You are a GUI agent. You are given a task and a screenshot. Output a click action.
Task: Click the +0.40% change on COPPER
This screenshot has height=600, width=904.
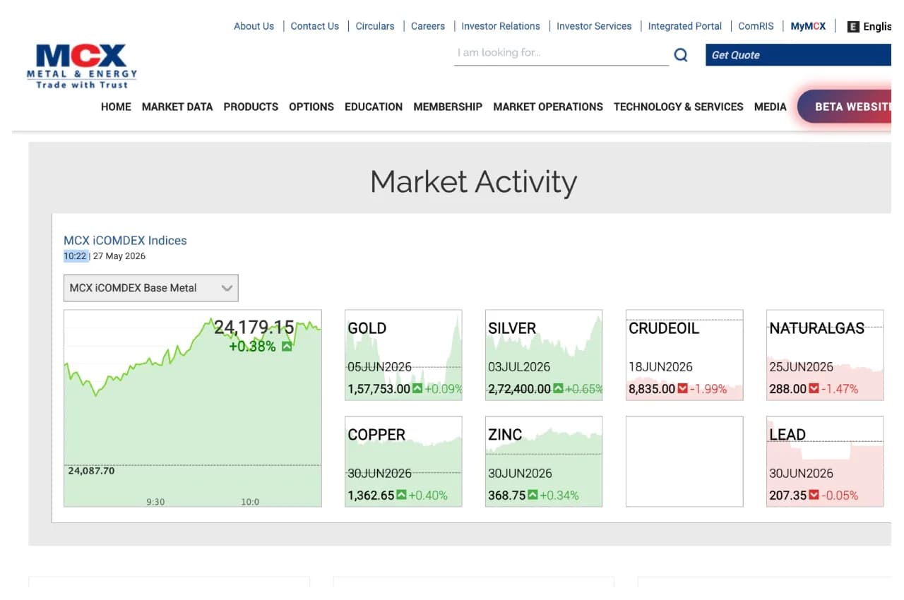[x=428, y=496]
